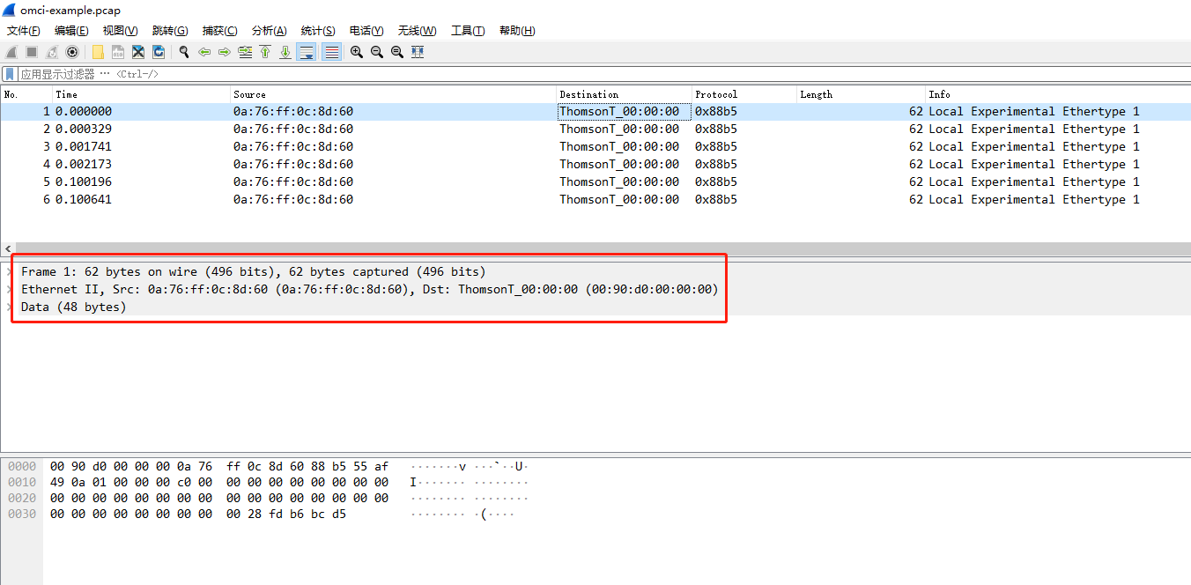1191x585 pixels.
Task: Jump to the first packet
Action: coord(264,51)
